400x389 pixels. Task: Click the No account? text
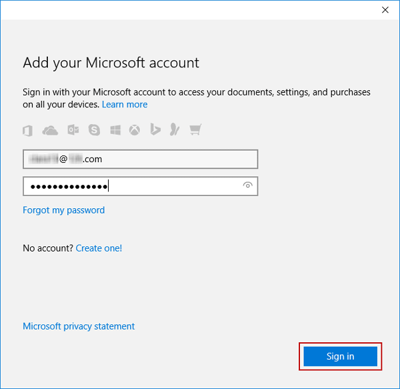pyautogui.click(x=48, y=248)
